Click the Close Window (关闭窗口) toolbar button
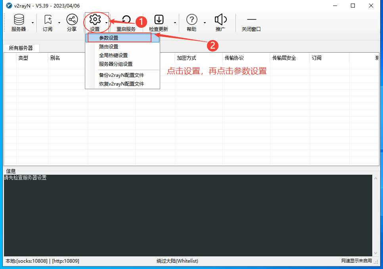Image resolution: width=383 pixels, height=269 pixels. pyautogui.click(x=251, y=23)
